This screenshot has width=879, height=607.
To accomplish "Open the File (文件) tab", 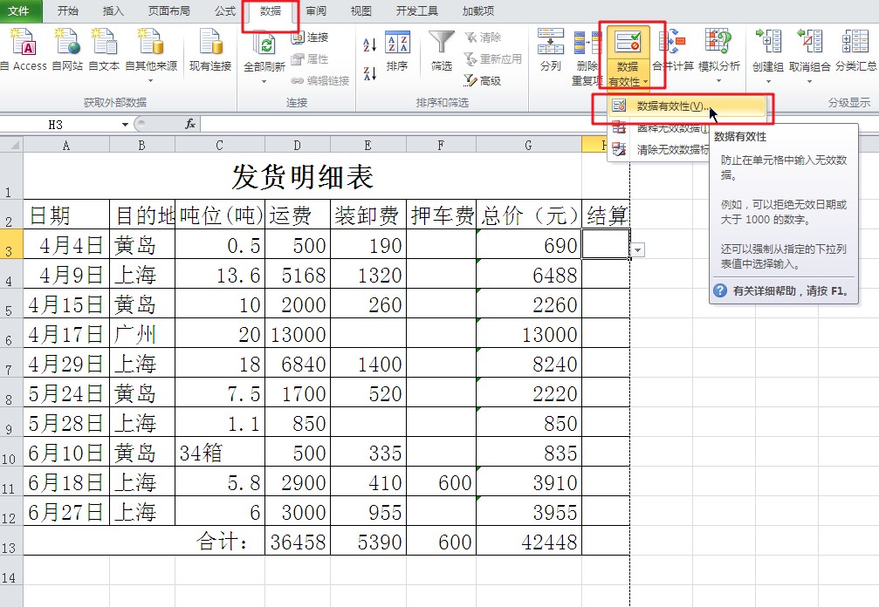I will [19, 10].
